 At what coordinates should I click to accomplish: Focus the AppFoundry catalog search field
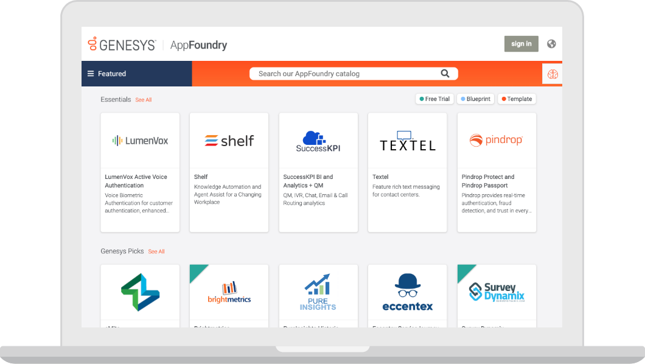(x=354, y=74)
